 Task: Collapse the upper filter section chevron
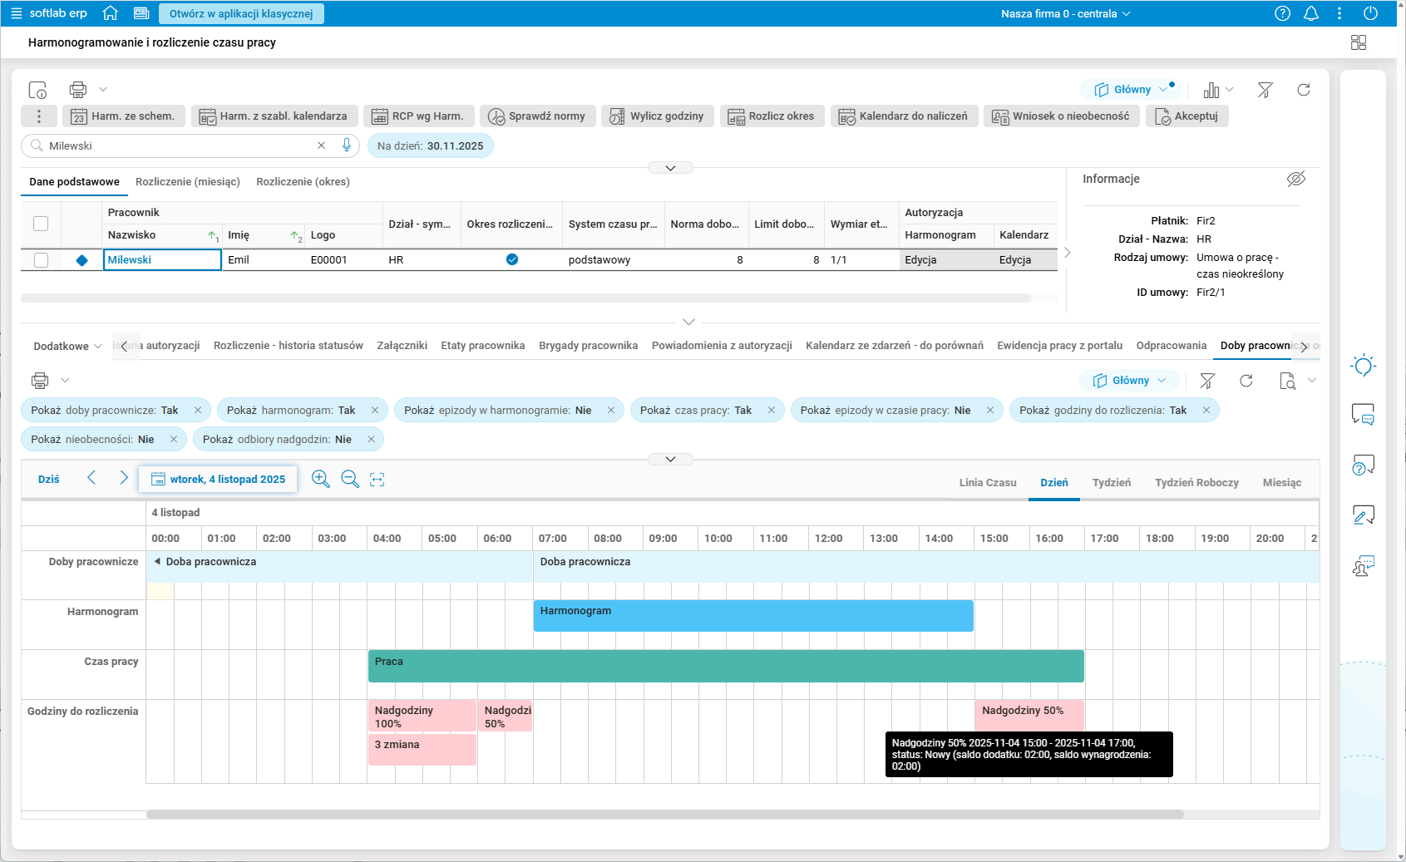(670, 168)
